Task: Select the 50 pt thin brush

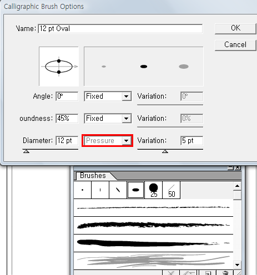Action: (172, 190)
